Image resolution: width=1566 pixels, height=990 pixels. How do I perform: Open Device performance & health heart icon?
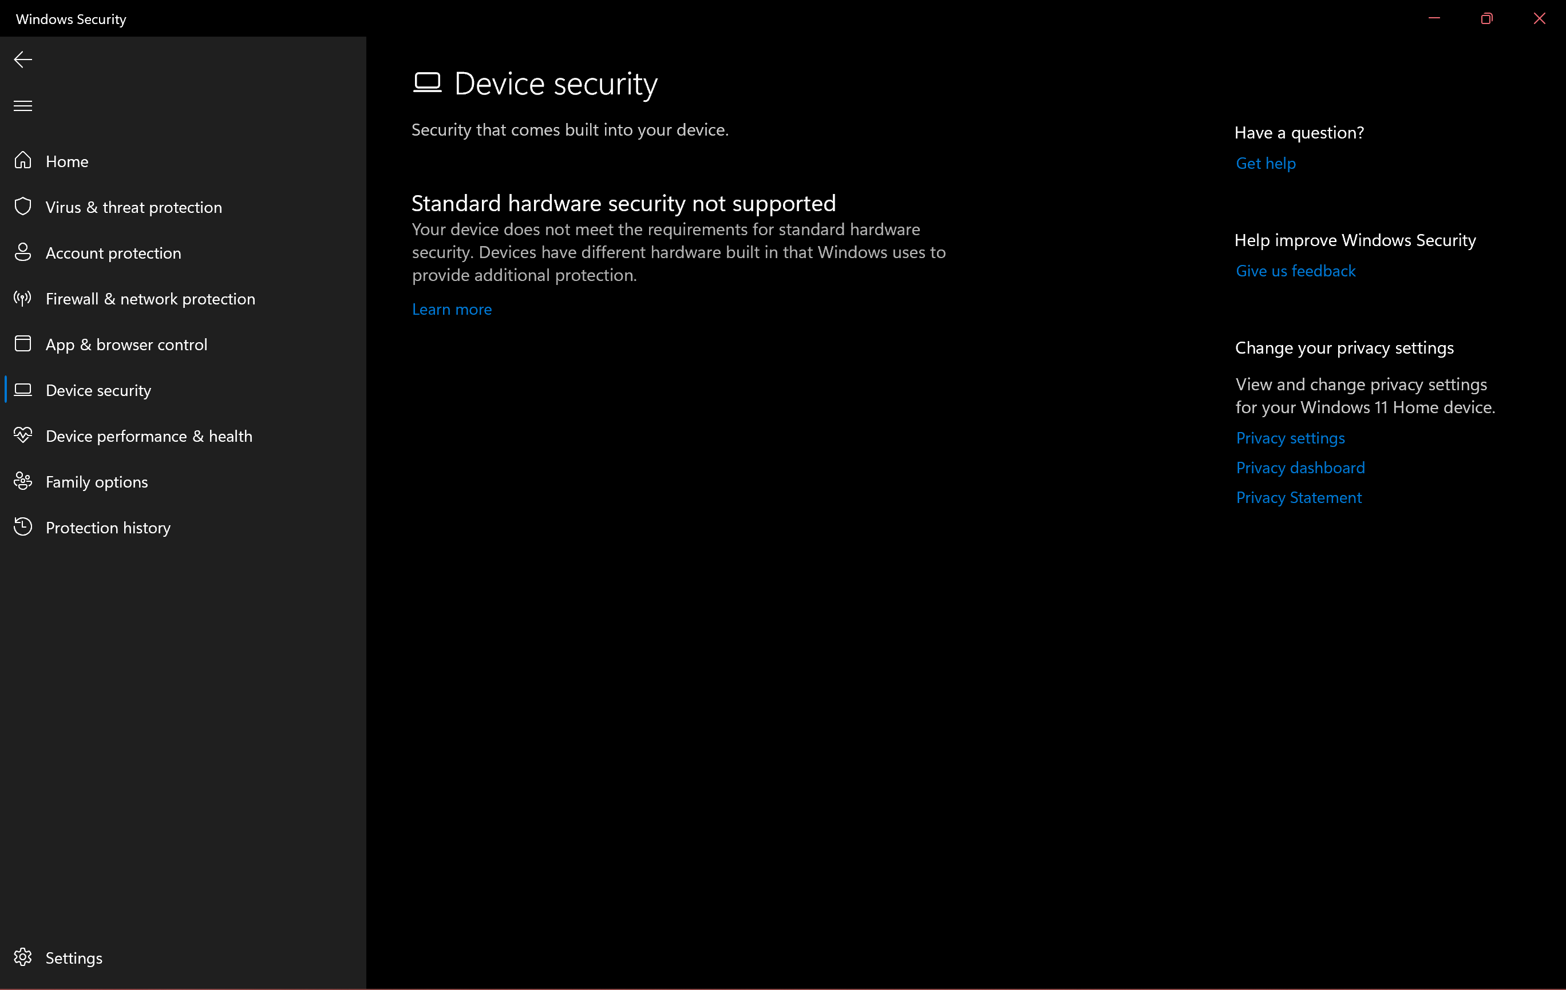23,435
